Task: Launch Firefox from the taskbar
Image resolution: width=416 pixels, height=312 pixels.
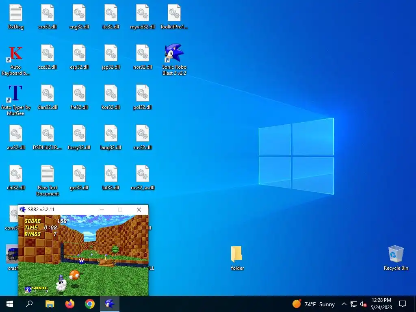Action: coord(70,304)
